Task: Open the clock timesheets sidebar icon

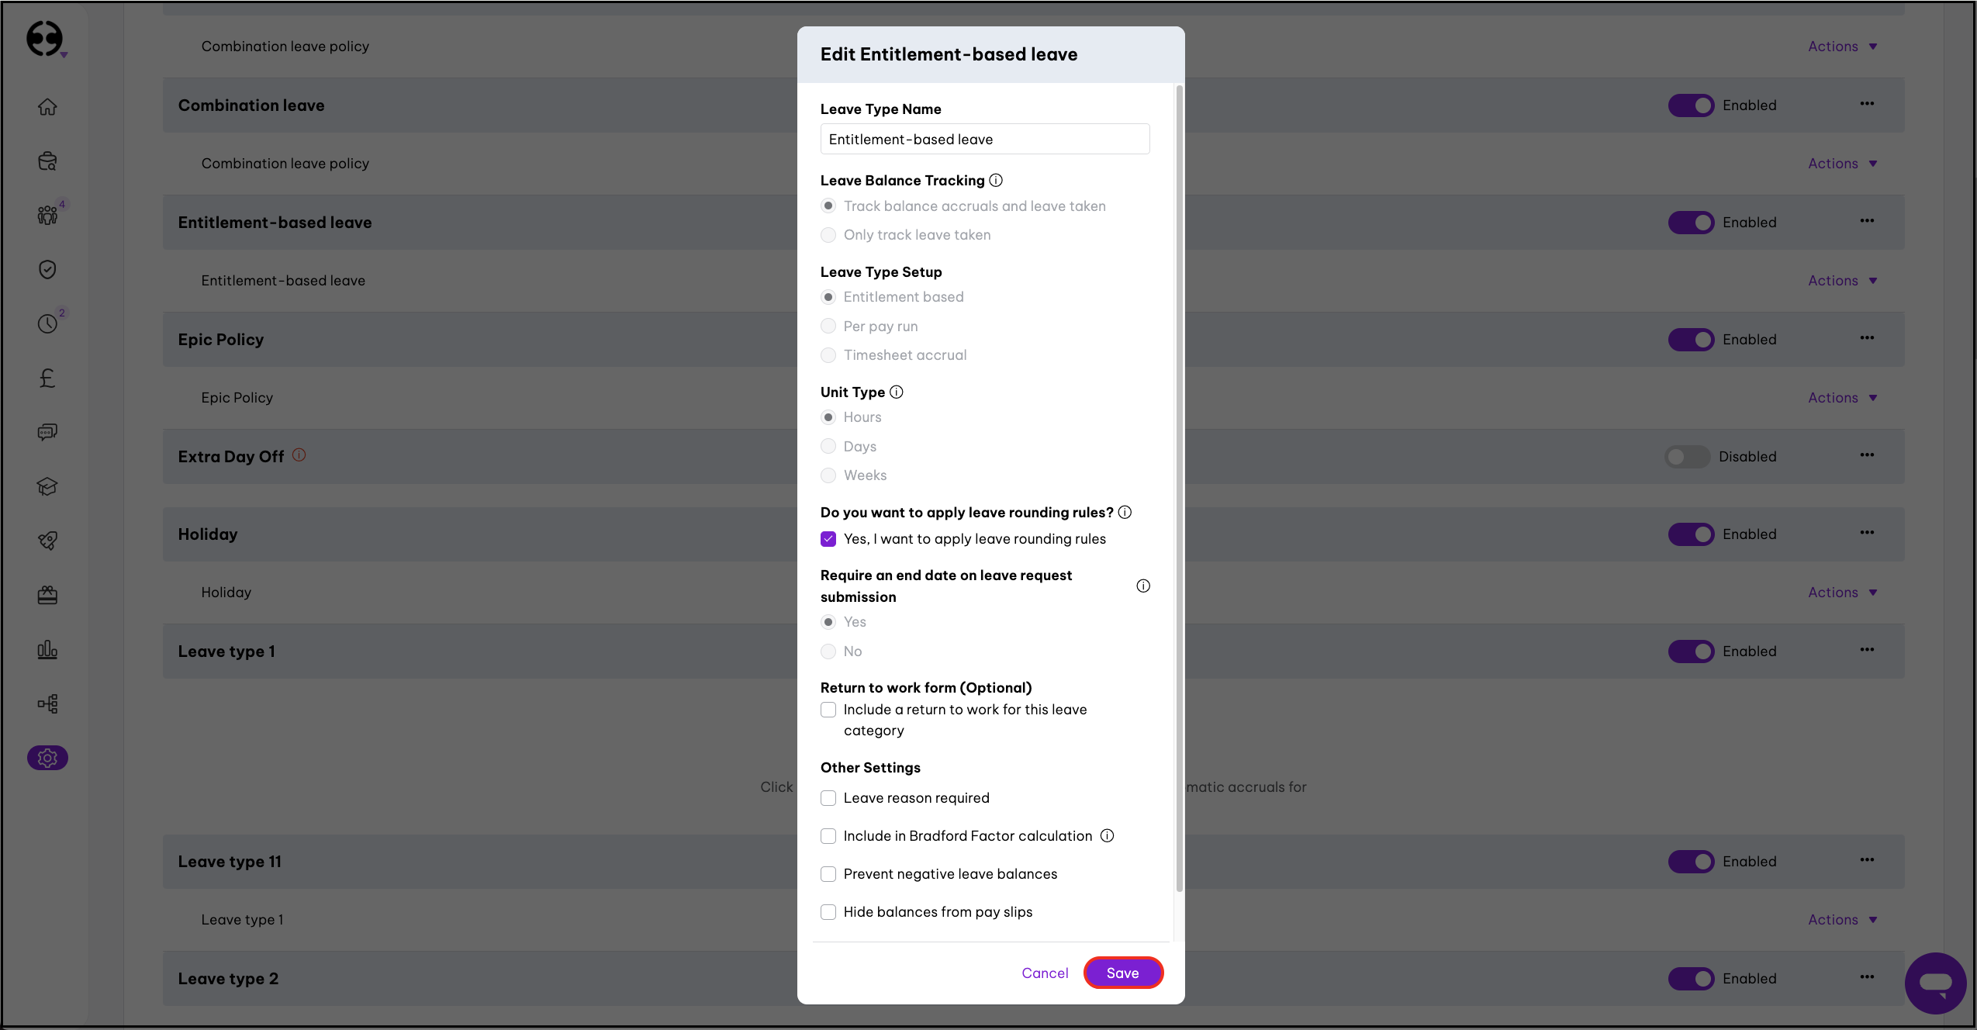Action: tap(47, 323)
